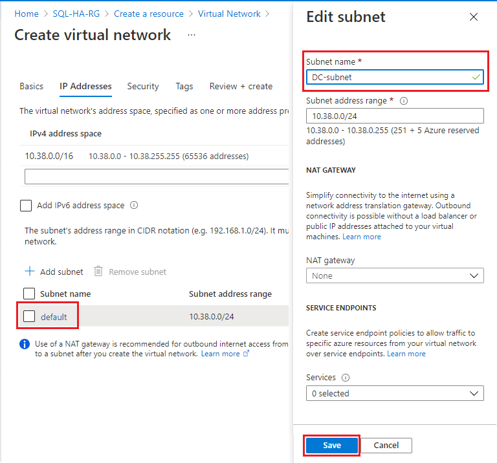Save the subnet changes
The height and width of the screenshot is (463, 497).
(332, 446)
